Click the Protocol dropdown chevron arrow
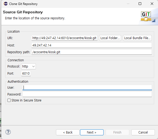 (33, 67)
